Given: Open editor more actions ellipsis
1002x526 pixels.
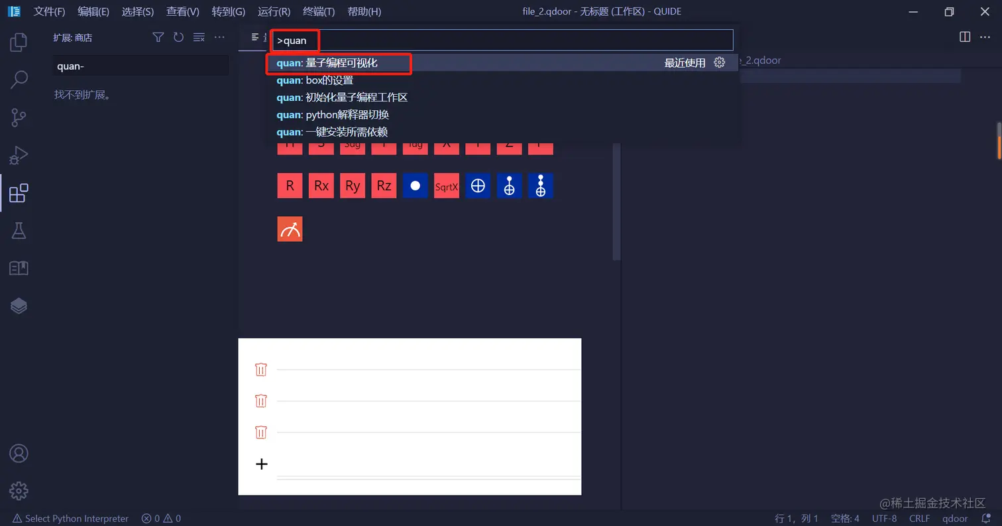Looking at the screenshot, I should coord(985,37).
